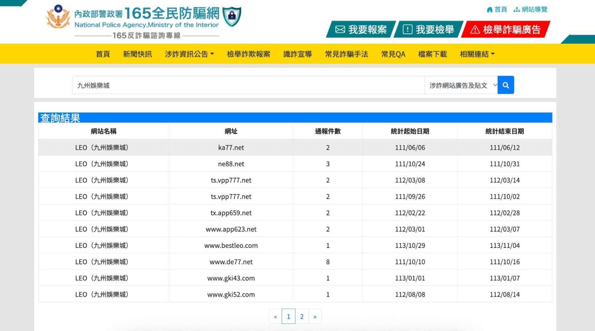This screenshot has height=331, width=595.
Task: Click start date 112/08/08
Action: pyautogui.click(x=410, y=295)
